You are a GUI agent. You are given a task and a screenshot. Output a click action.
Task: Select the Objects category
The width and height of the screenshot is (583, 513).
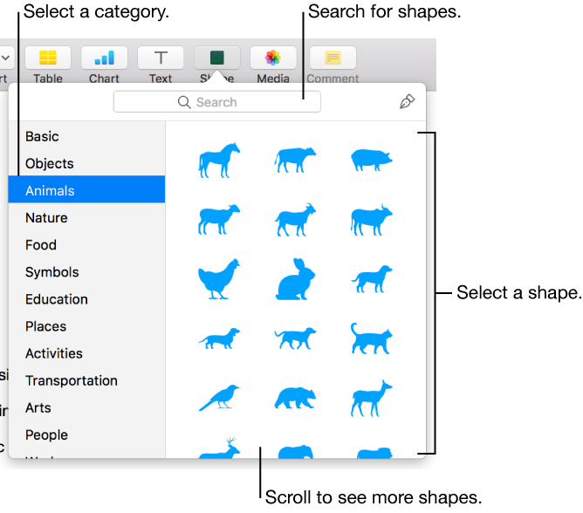pyautogui.click(x=86, y=163)
